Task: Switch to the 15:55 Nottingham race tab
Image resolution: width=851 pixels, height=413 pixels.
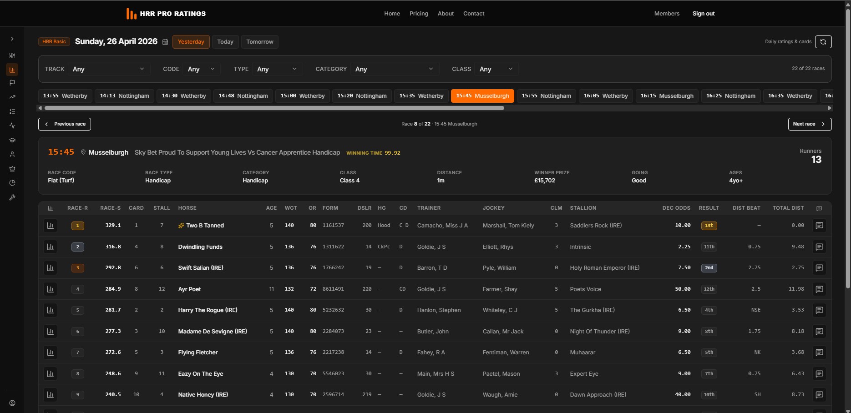Action: (x=546, y=96)
